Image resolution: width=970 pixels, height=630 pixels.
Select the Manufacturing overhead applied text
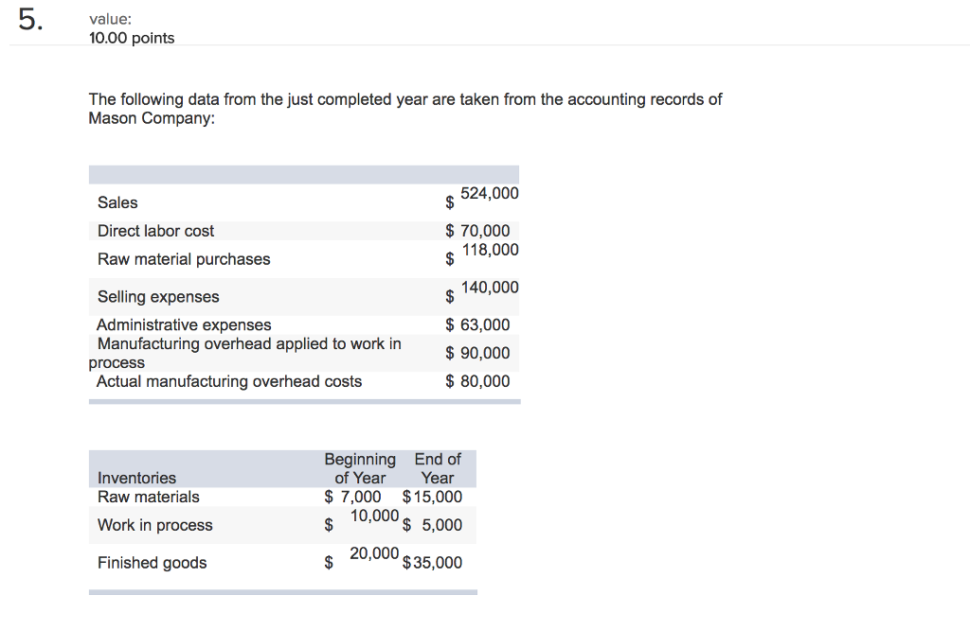(246, 343)
